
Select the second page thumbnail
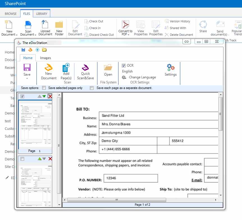click(35, 185)
